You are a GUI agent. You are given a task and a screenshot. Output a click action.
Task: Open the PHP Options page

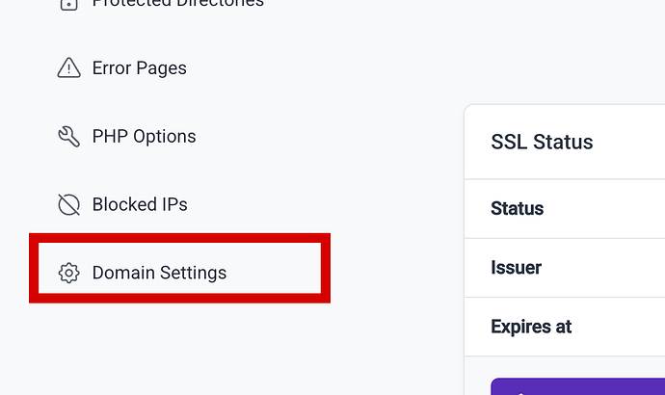pyautogui.click(x=144, y=137)
